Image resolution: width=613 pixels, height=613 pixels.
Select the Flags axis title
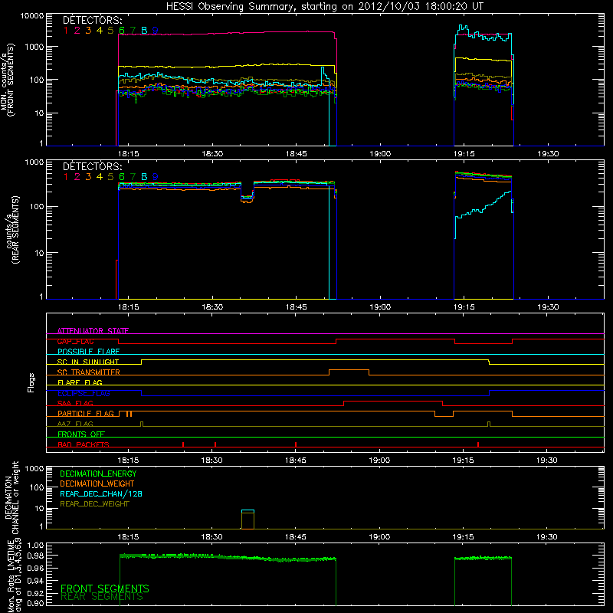click(x=31, y=382)
